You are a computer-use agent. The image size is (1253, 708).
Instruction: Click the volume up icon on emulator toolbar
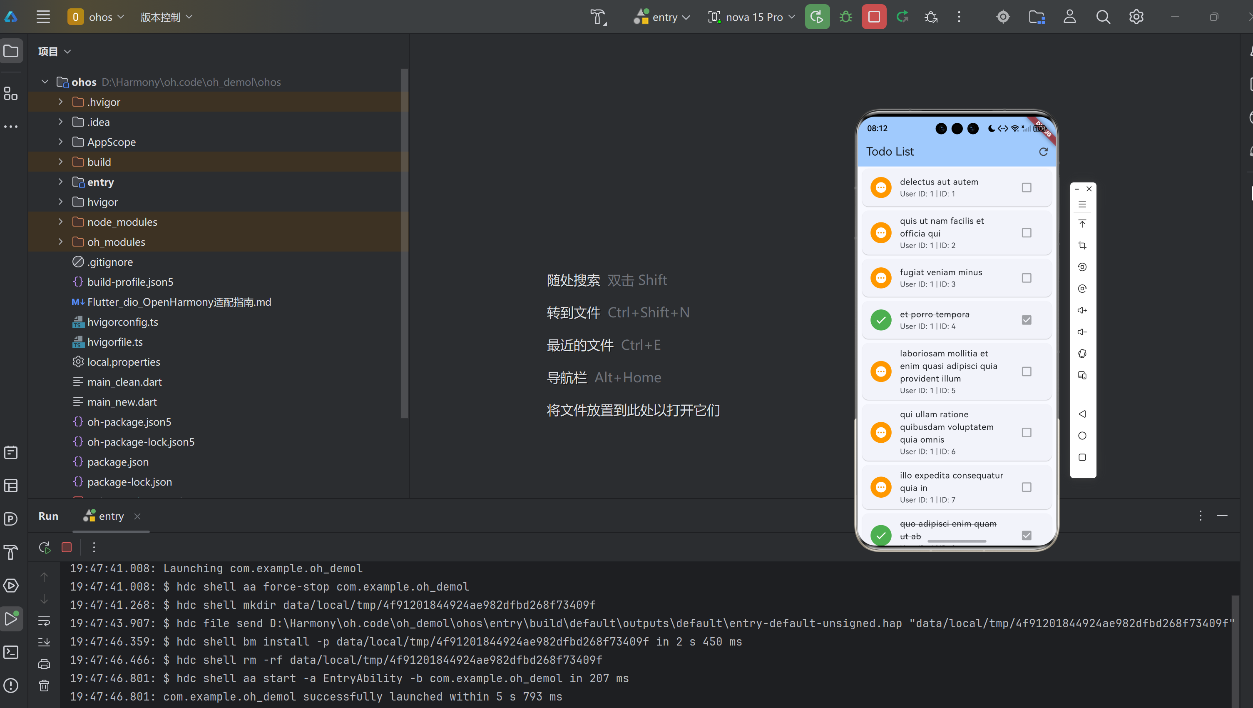tap(1082, 310)
